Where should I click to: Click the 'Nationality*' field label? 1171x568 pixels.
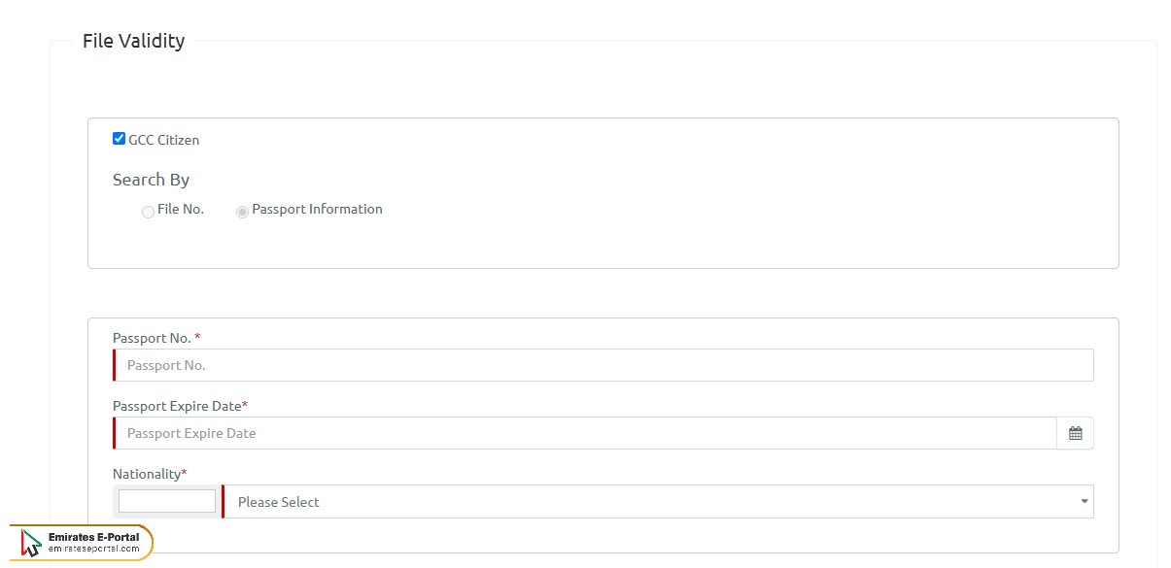pyautogui.click(x=150, y=474)
